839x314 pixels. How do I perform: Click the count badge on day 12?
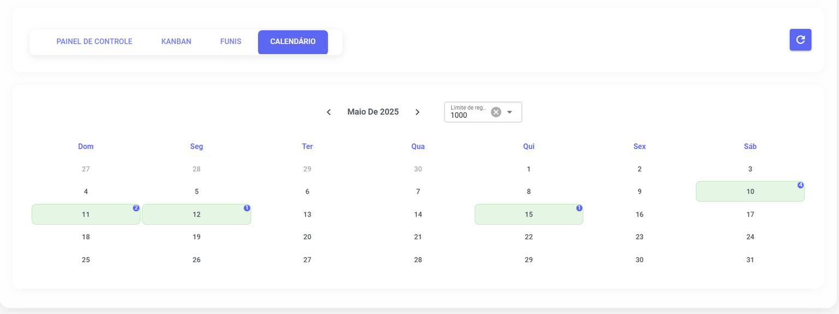point(247,208)
